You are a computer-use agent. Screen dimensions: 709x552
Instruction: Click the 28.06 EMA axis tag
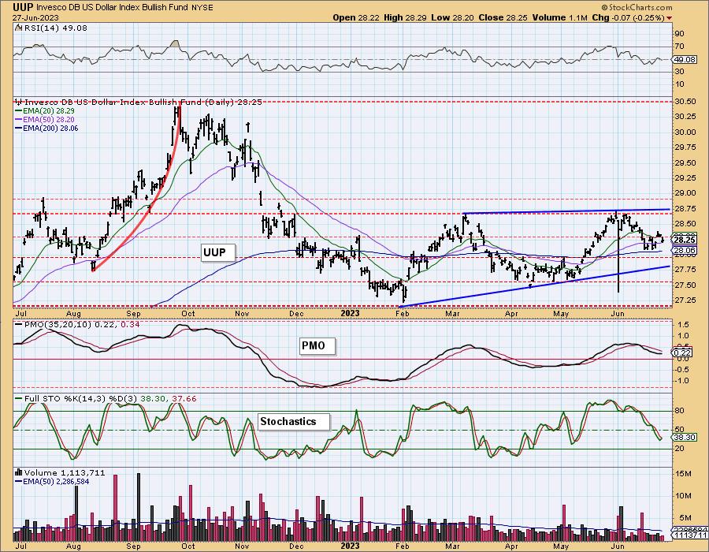tap(684, 250)
